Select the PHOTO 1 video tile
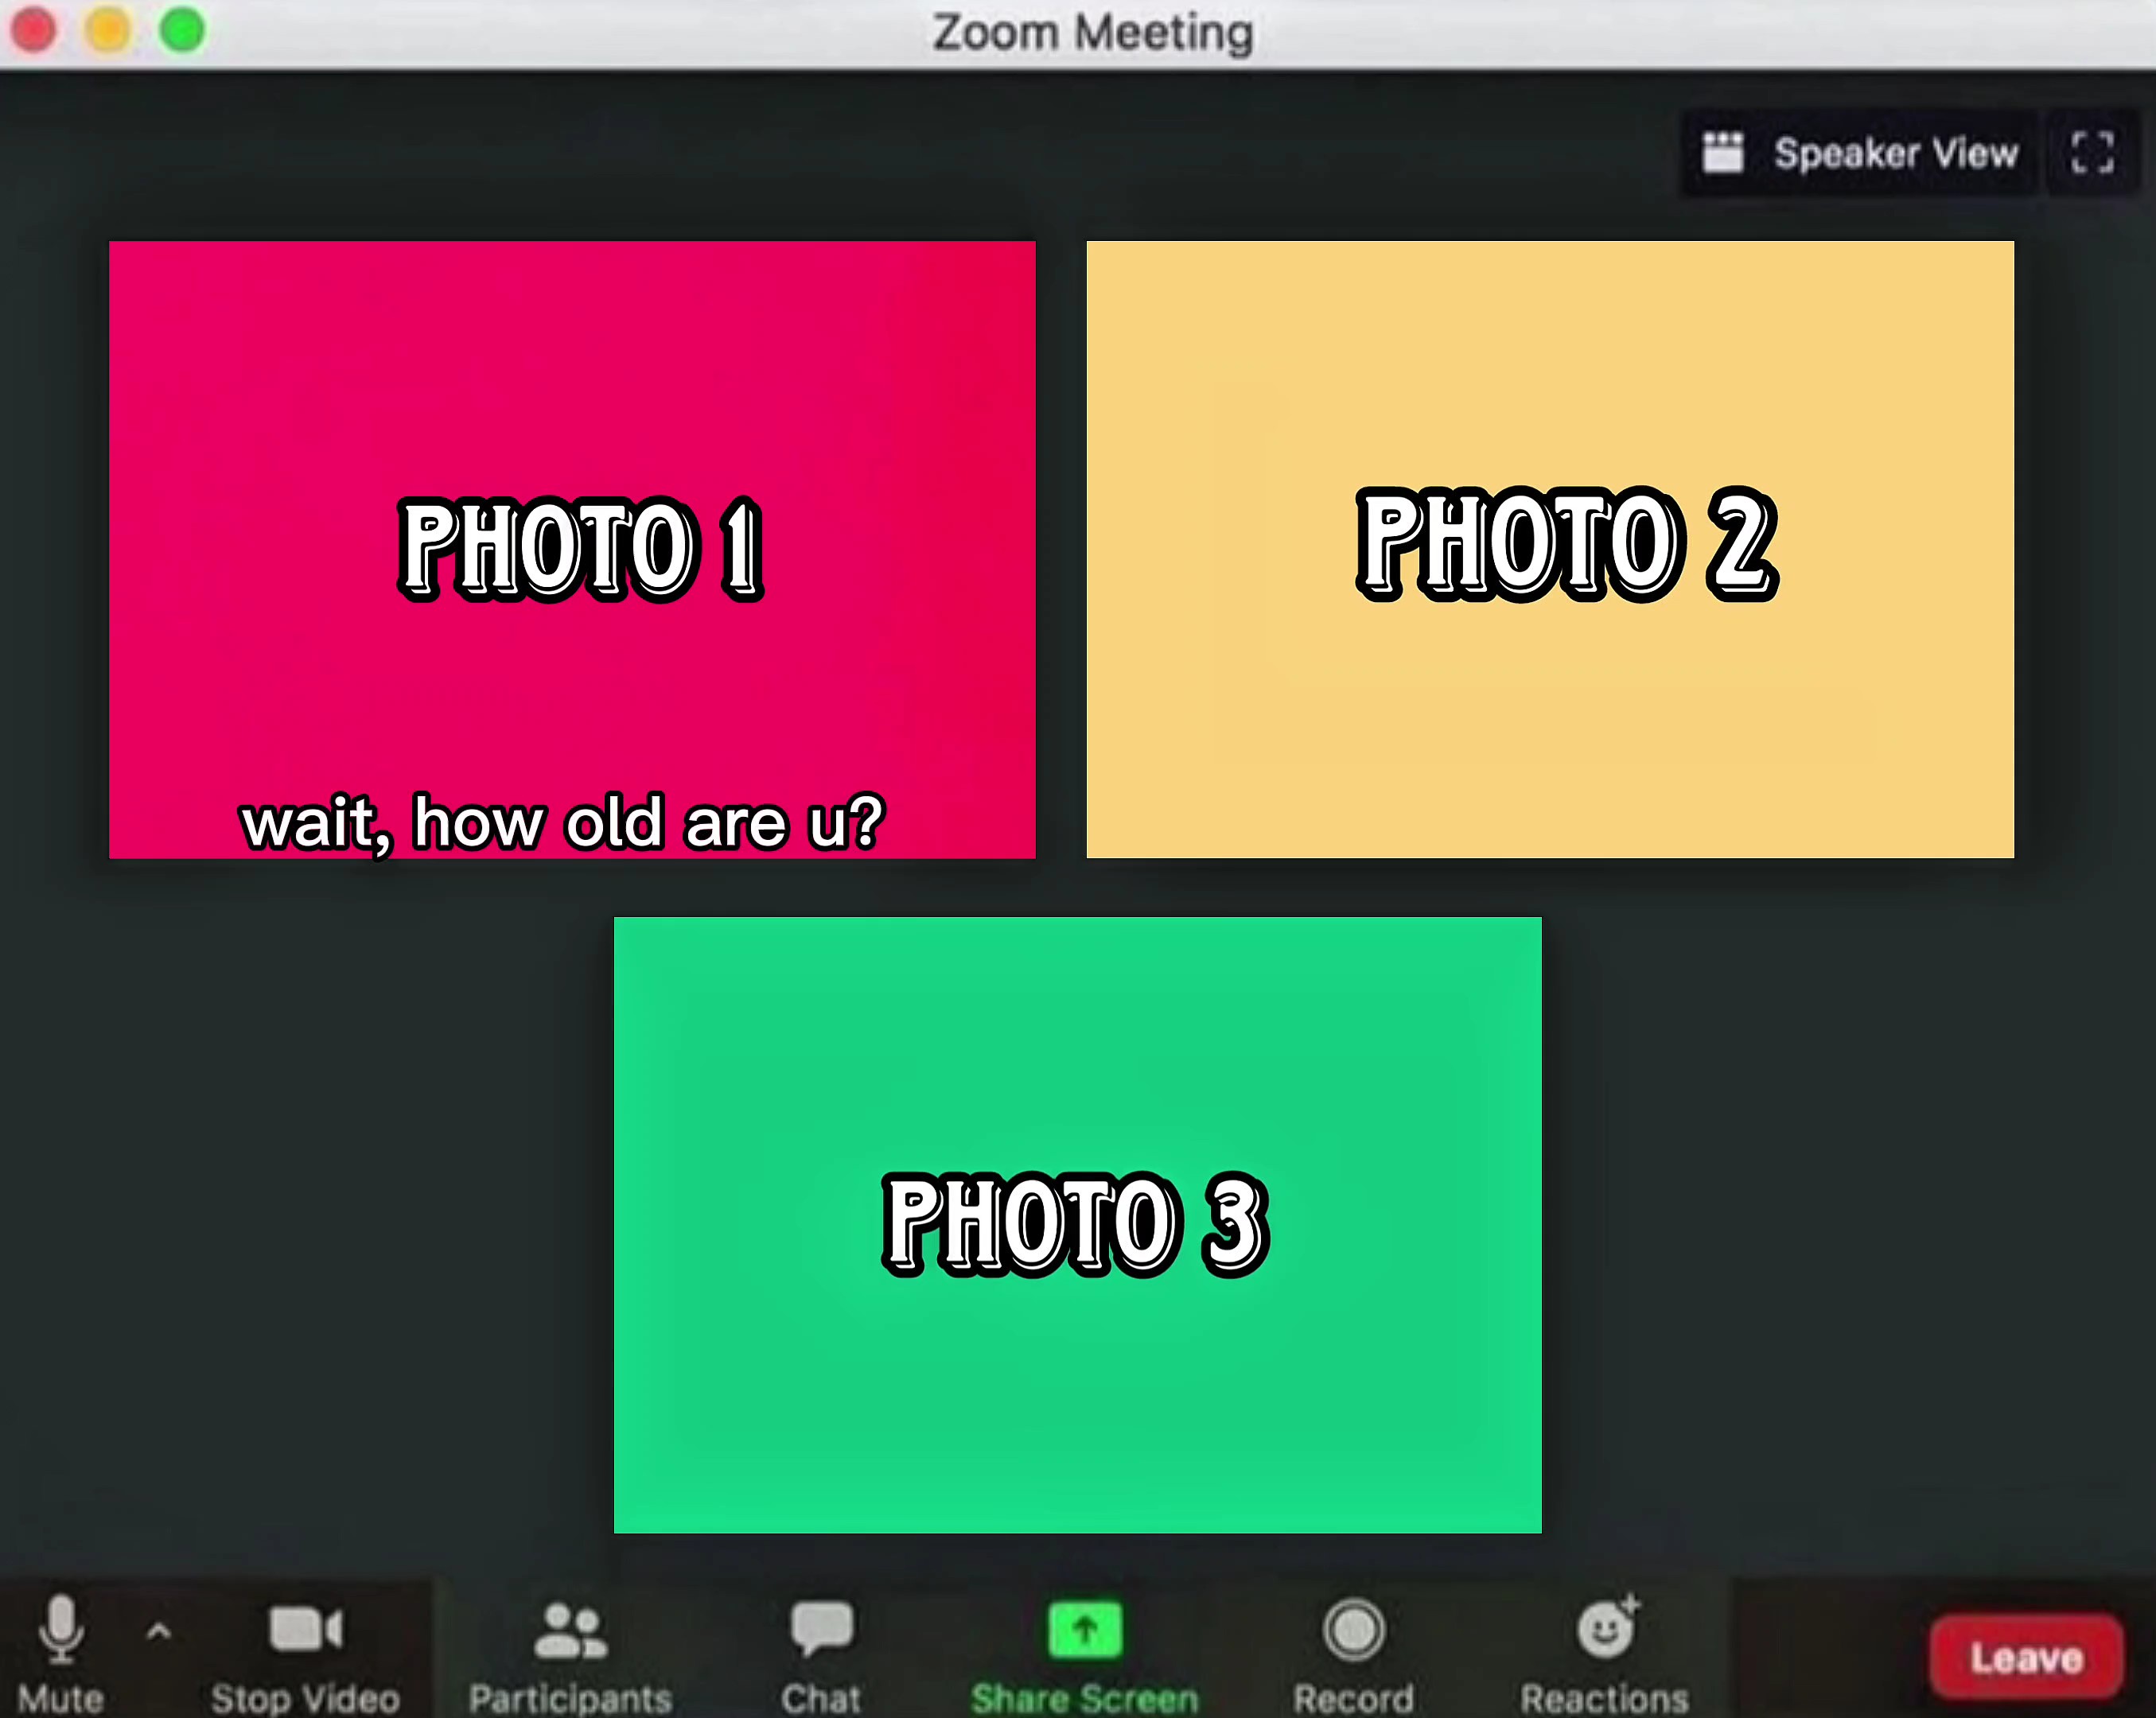 tap(572, 549)
